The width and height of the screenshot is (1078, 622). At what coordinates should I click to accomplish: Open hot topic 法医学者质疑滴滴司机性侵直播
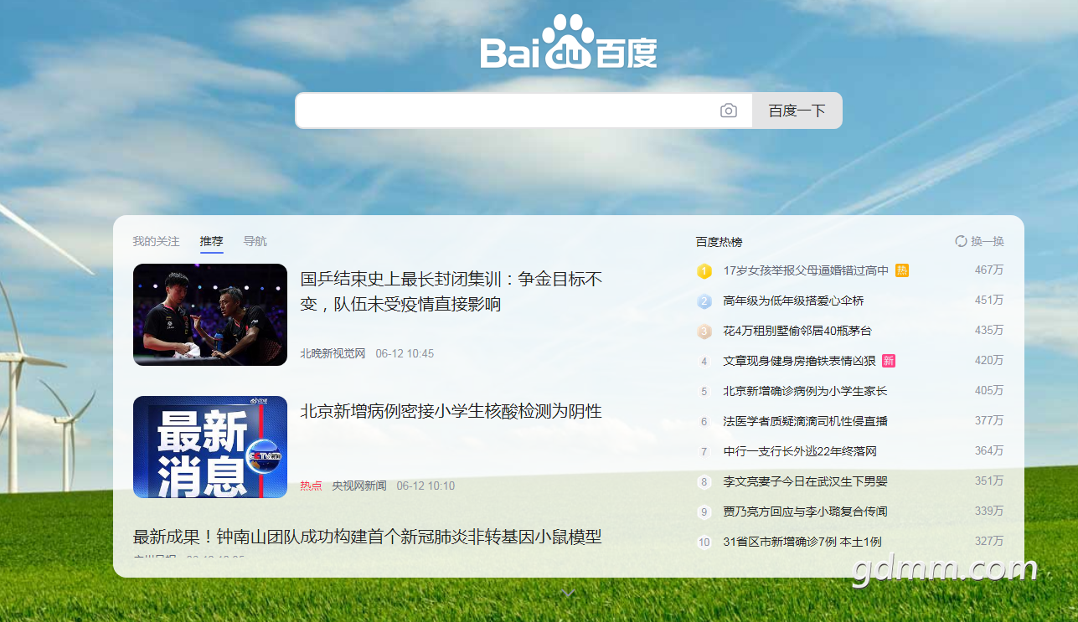click(x=806, y=421)
